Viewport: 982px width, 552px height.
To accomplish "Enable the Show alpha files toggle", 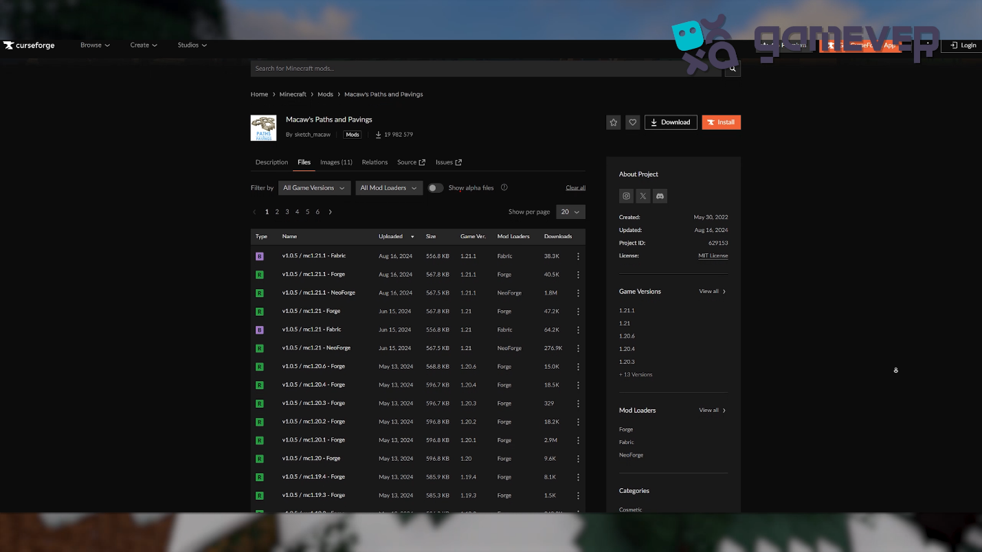I will point(435,187).
